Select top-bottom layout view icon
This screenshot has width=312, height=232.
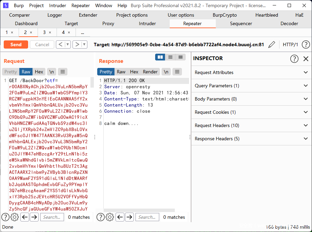tap(170, 57)
